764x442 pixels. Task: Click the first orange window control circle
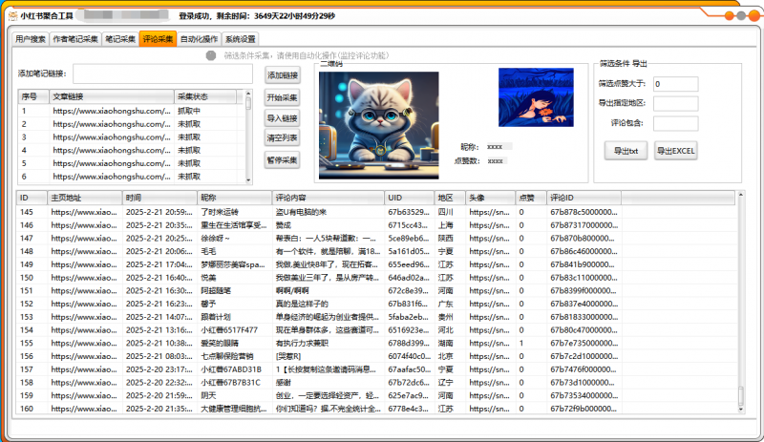point(729,15)
